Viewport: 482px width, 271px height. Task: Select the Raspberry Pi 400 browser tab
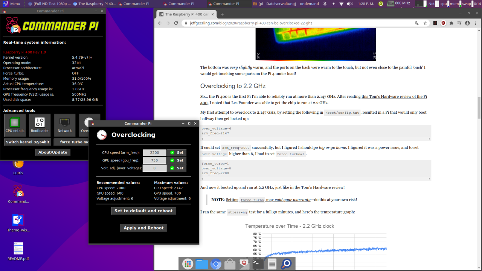coord(186,14)
